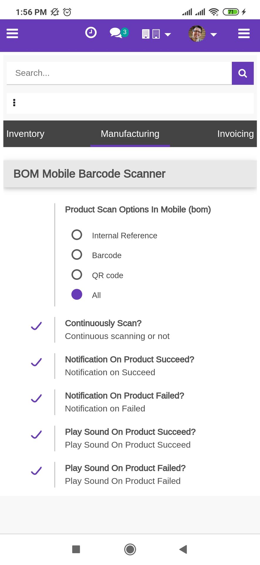The image size is (260, 565).
Task: Tap the Android home circle button
Action: (x=130, y=549)
